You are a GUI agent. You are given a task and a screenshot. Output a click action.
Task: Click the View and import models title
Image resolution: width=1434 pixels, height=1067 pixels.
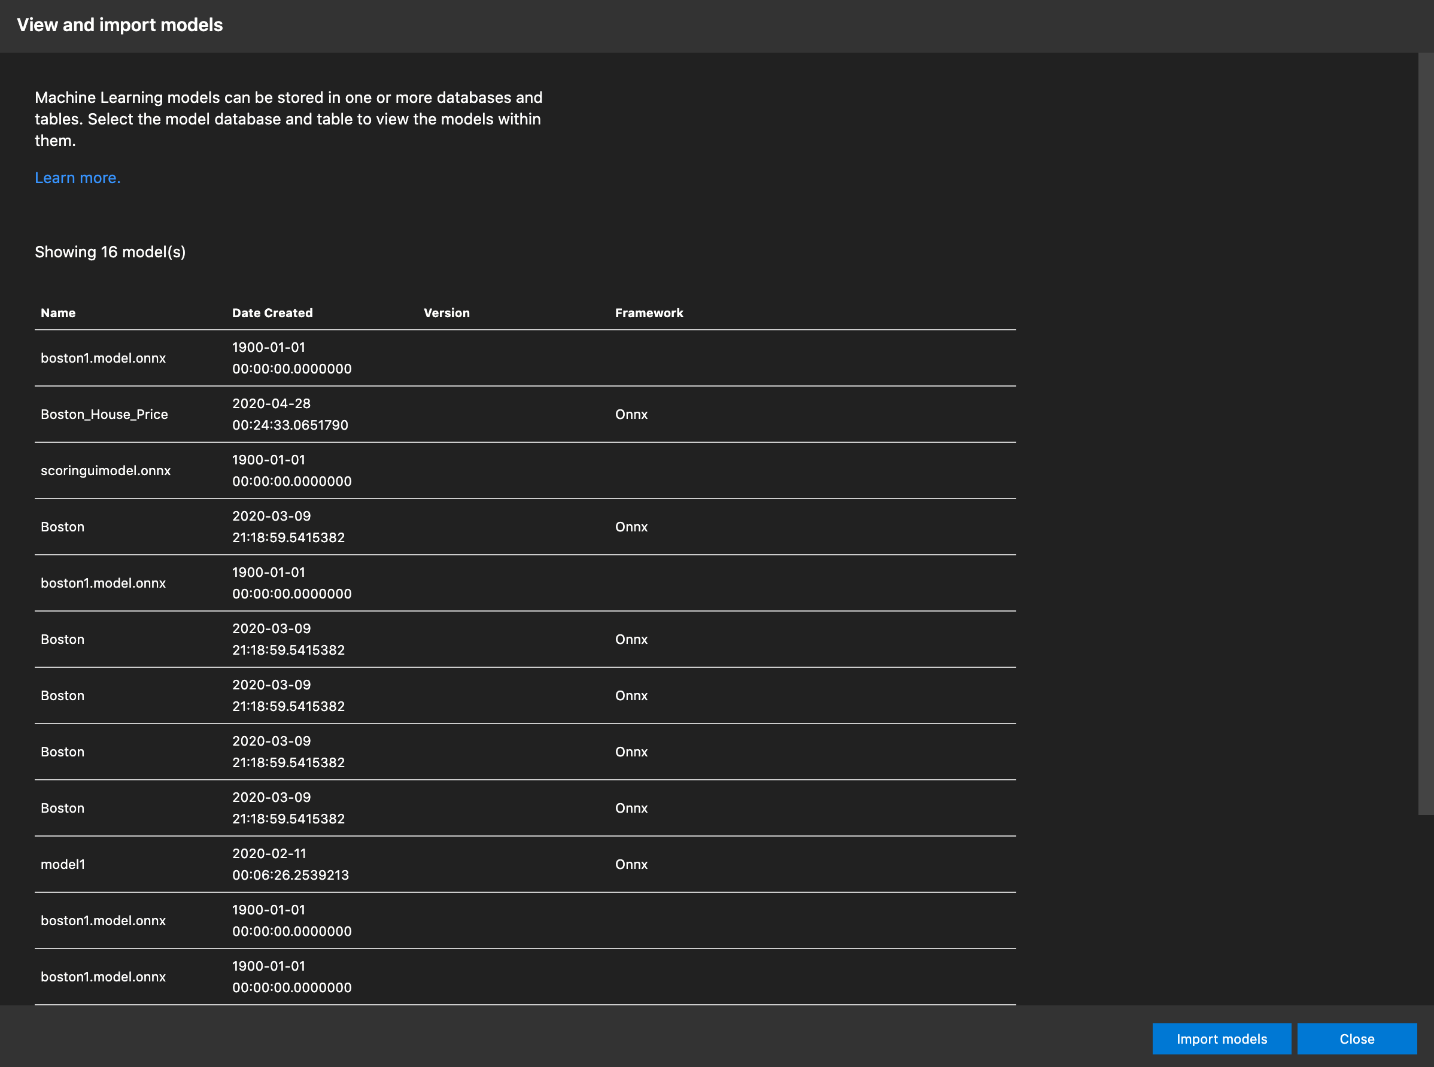tap(120, 25)
